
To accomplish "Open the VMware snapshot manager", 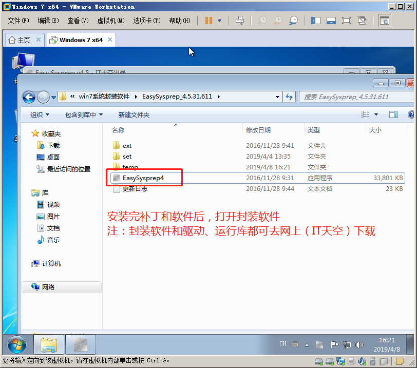I will (x=293, y=21).
